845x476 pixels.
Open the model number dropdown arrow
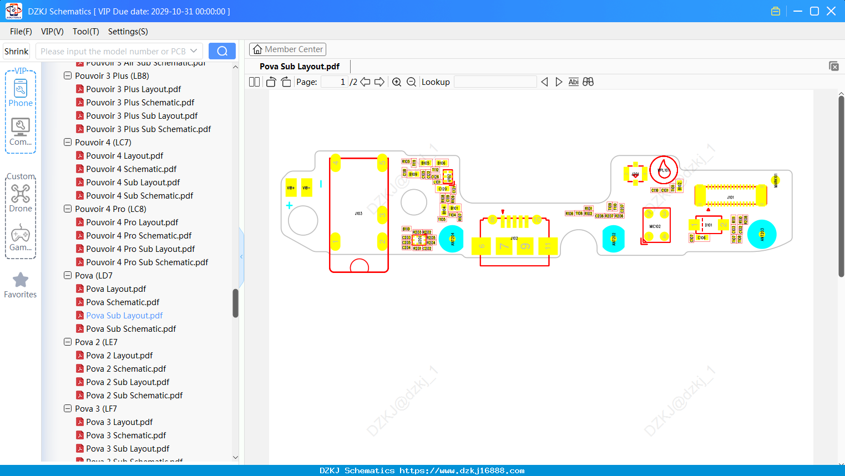[194, 51]
